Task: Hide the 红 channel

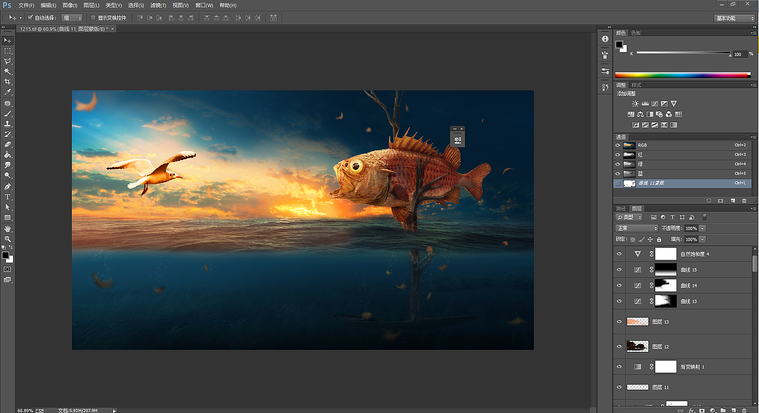Action: (618, 155)
